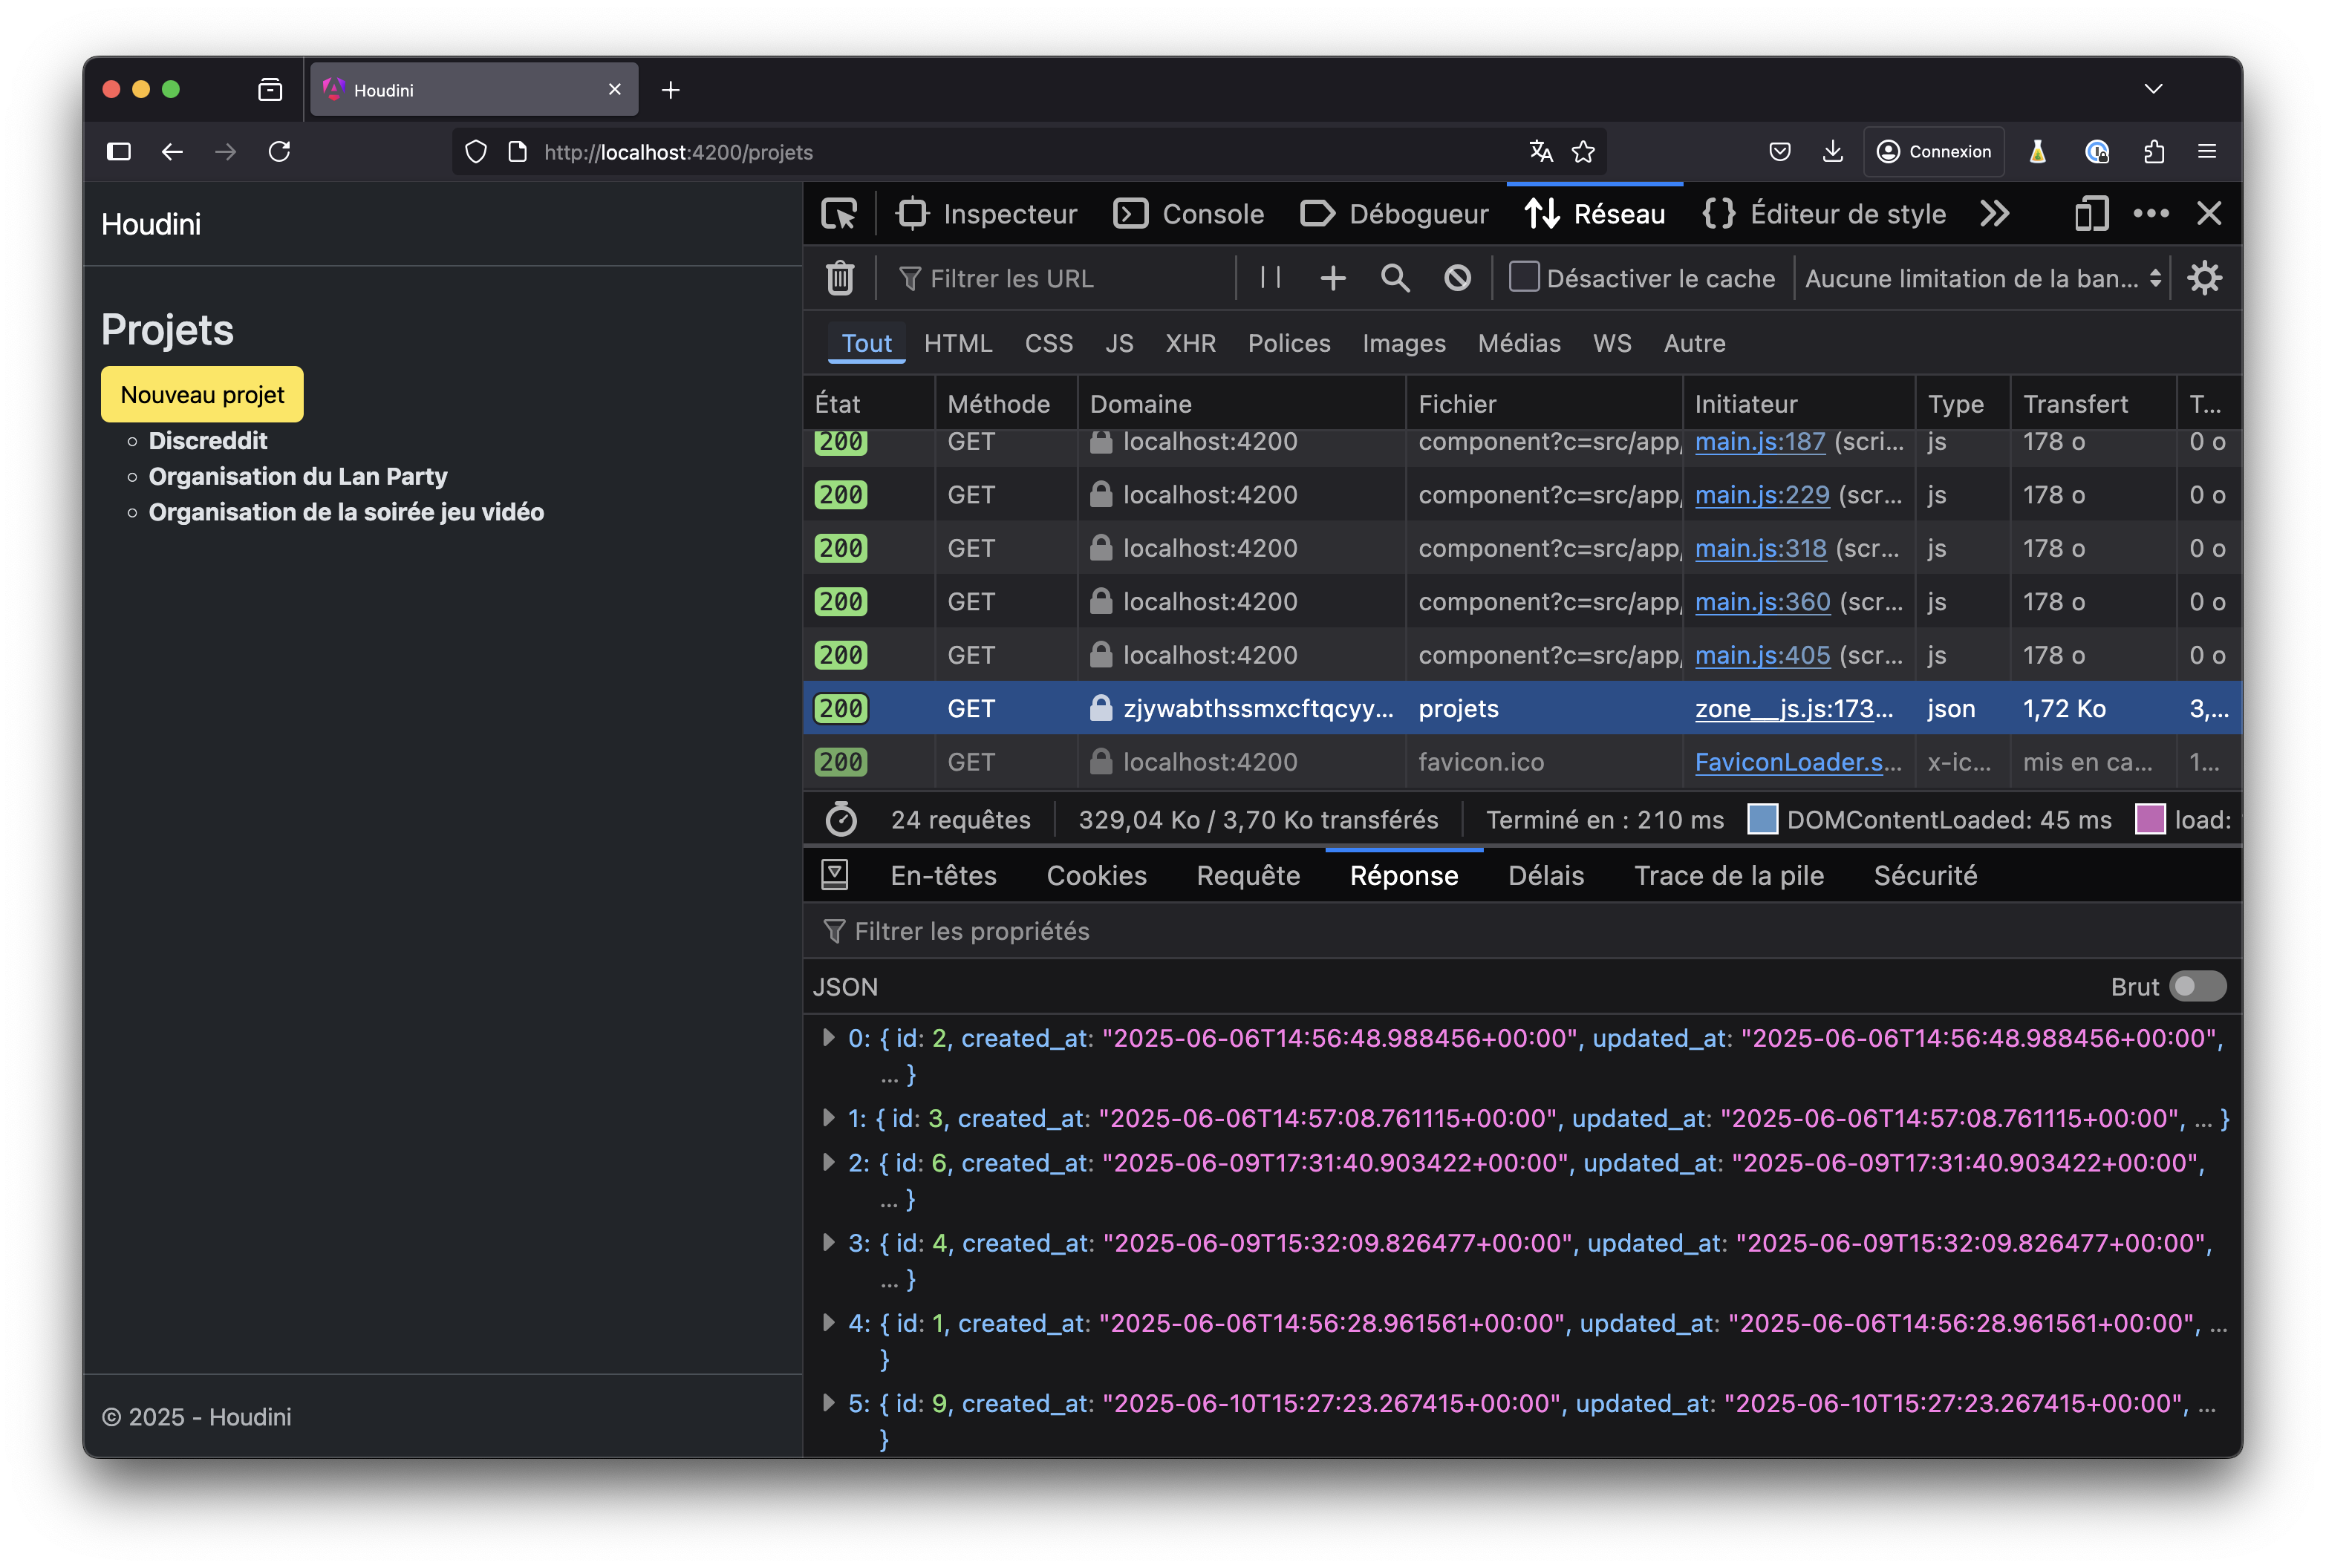Image resolution: width=2326 pixels, height=1568 pixels.
Task: Bookmark page with star icon
Action: (1583, 152)
